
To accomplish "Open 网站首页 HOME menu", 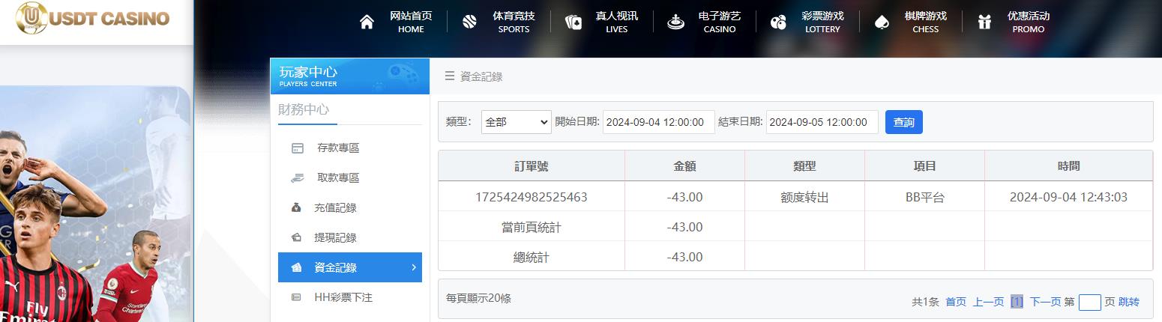I will click(x=411, y=22).
